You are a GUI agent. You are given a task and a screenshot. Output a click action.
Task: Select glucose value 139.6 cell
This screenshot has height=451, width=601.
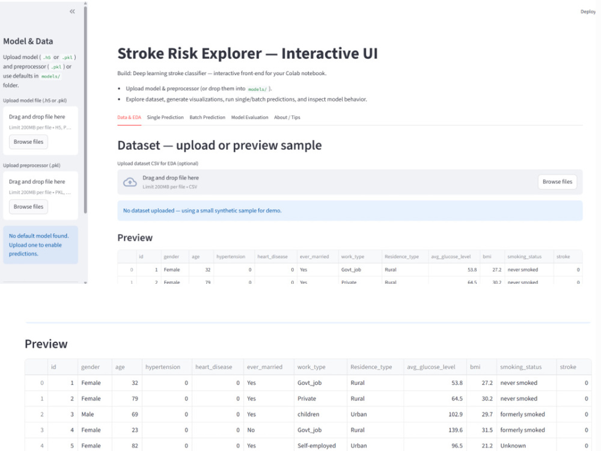(435, 430)
